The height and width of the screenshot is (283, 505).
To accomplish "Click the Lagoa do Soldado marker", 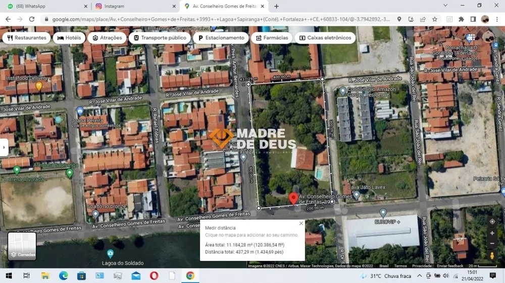I will 110,254.
